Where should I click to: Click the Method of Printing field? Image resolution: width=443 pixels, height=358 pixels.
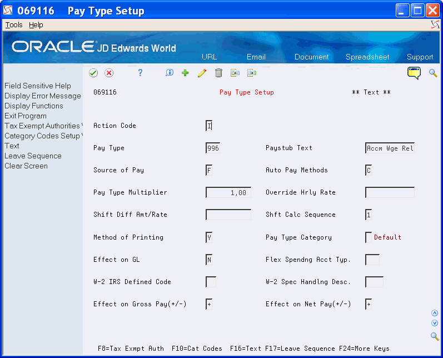click(209, 237)
